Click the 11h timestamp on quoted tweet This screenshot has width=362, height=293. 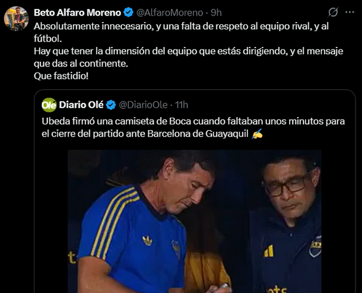pyautogui.click(x=182, y=105)
